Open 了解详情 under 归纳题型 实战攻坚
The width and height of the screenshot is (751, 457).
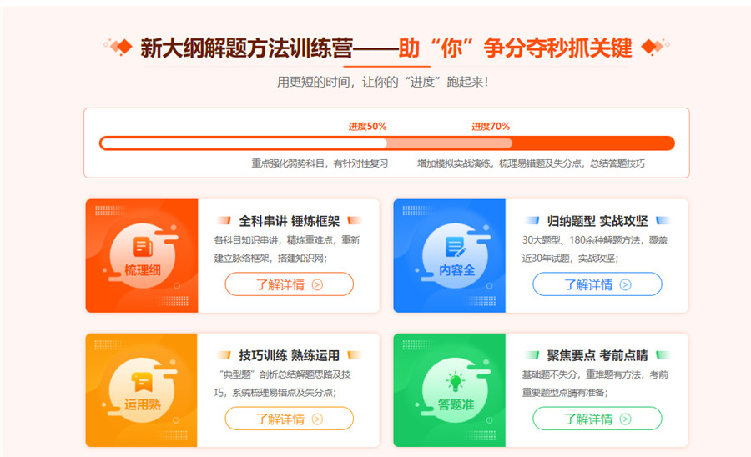point(597,284)
